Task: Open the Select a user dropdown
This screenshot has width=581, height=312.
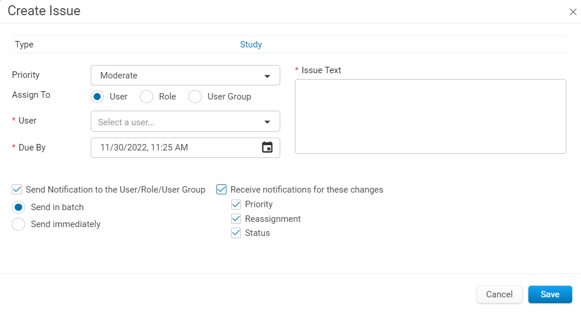Action: 185,122
